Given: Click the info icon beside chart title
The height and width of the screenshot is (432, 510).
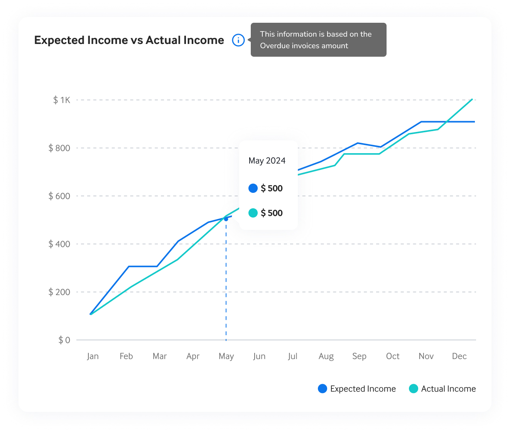Looking at the screenshot, I should click(238, 40).
